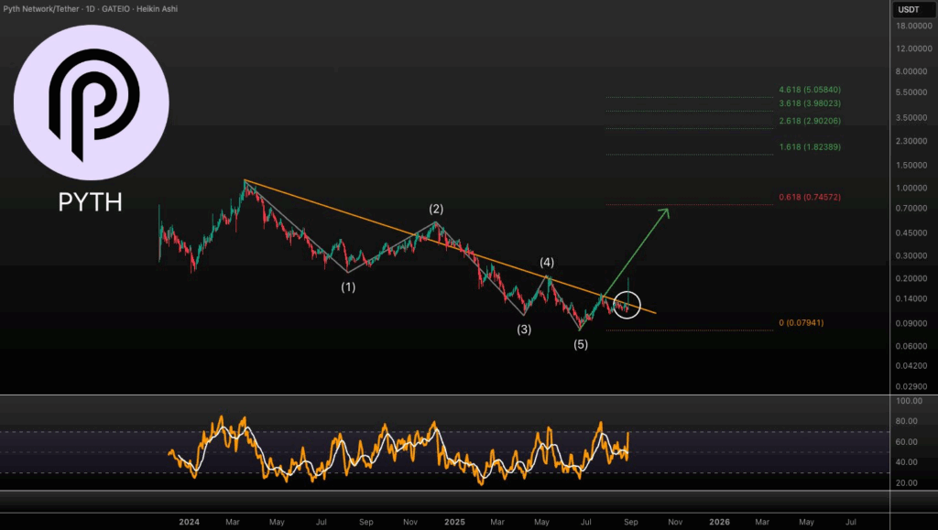Click the 0.618 (0.74572) Fibonacci label
The width and height of the screenshot is (938, 530).
pos(810,197)
